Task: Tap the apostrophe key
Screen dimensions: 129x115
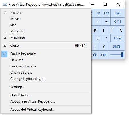Action: 107,38
